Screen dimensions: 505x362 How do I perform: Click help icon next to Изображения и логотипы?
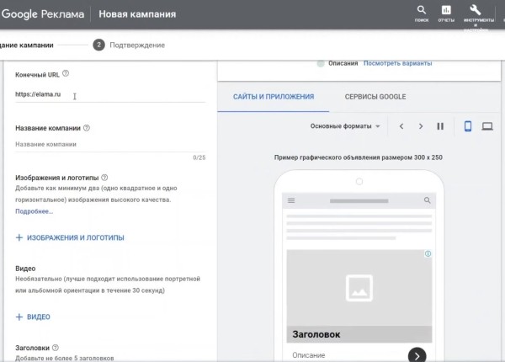(105, 178)
